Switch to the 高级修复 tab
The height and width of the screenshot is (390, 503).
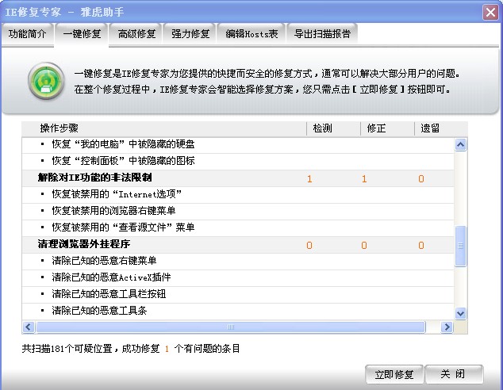point(136,34)
